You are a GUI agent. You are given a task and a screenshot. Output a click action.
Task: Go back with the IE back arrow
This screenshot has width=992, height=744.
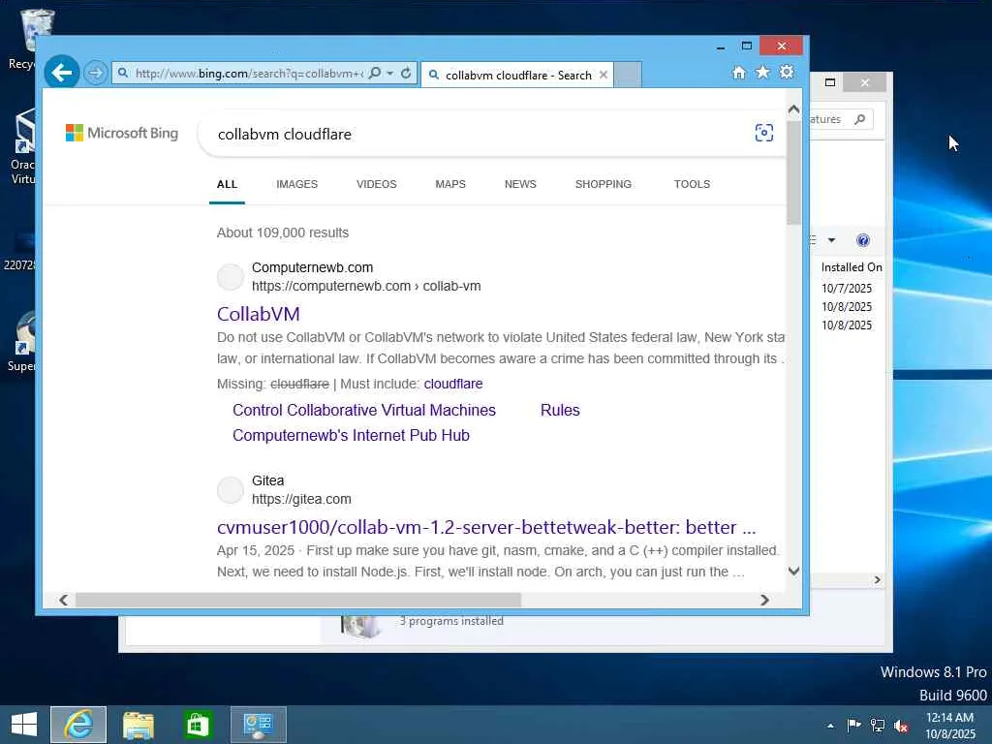[x=62, y=73]
